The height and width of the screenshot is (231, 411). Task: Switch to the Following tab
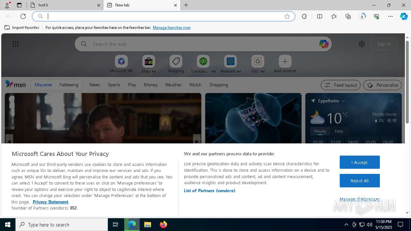[x=69, y=85]
